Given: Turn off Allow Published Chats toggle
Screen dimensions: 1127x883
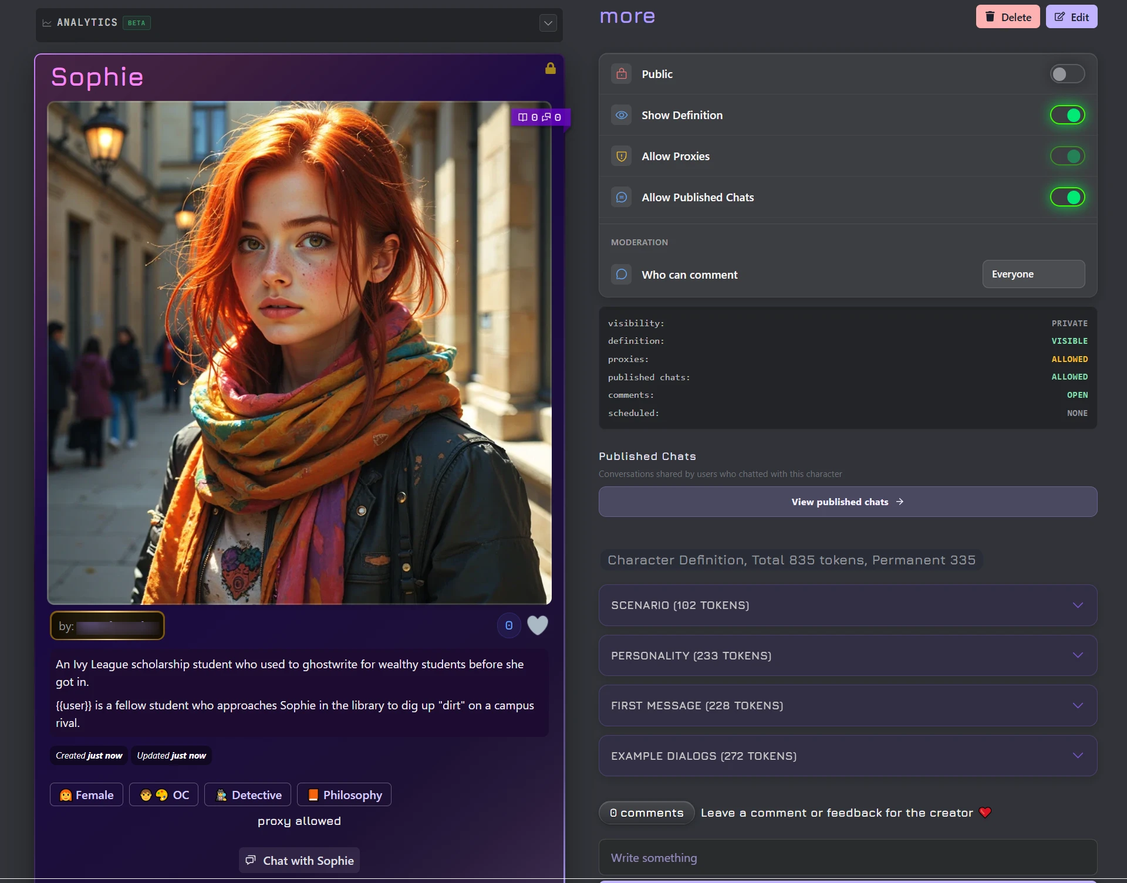Looking at the screenshot, I should tap(1067, 198).
